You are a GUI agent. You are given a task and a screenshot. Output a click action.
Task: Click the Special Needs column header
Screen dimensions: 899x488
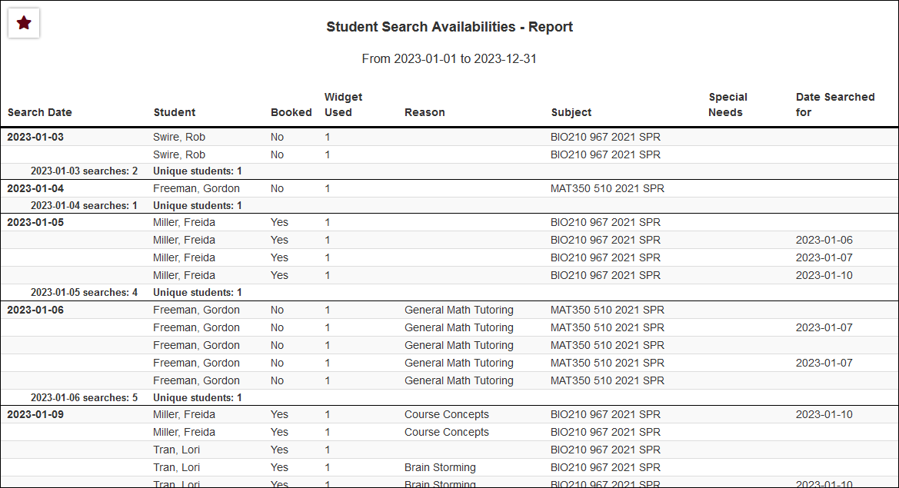click(x=728, y=105)
